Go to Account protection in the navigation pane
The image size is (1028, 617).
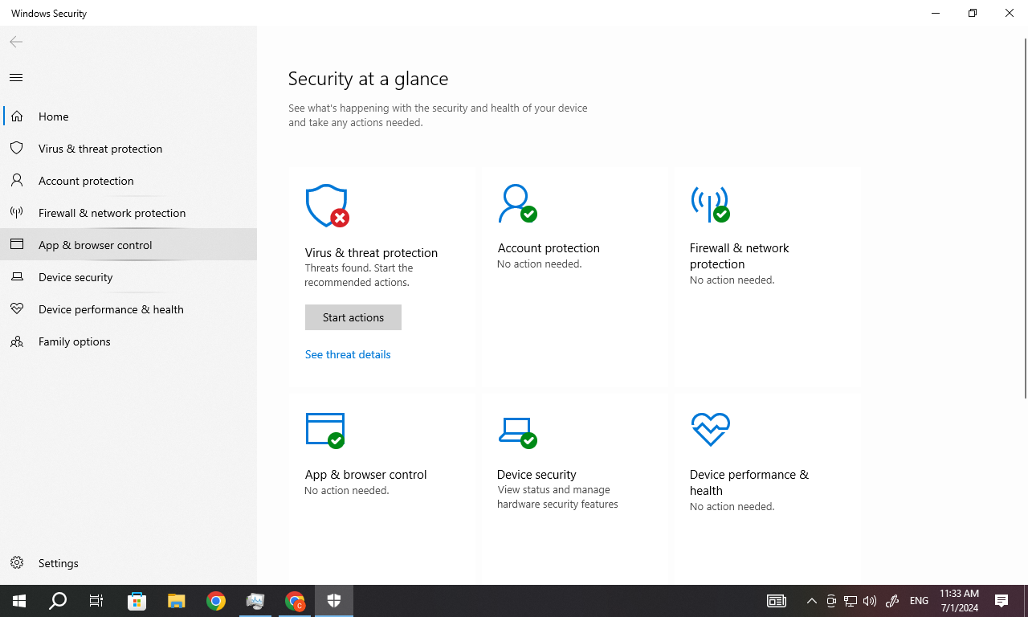pyautogui.click(x=128, y=181)
